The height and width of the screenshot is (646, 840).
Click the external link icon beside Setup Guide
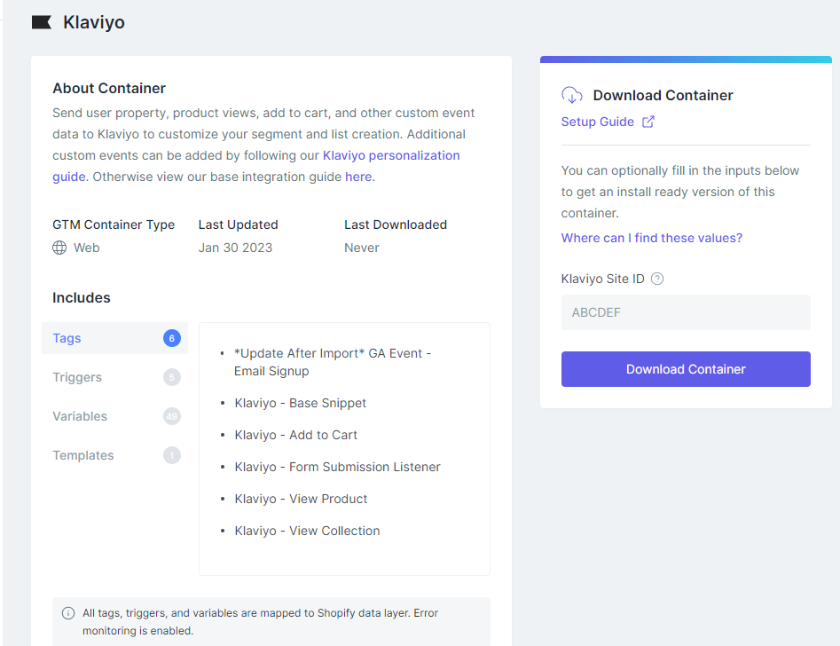pos(648,122)
